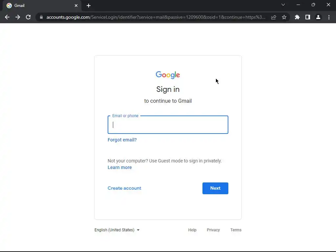Viewport: 336px width, 252px height.
Task: Open the tab search dropdown
Action: (x=283, y=5)
